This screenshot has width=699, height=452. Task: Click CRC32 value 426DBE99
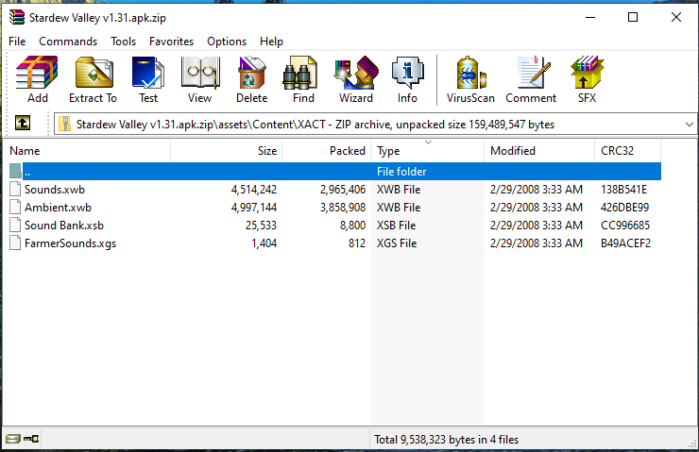[624, 208]
